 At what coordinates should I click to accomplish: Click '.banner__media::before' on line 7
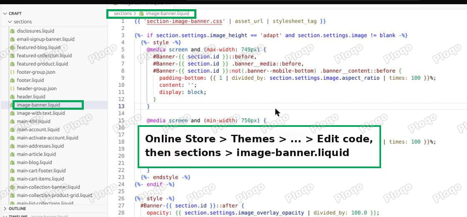tap(267, 64)
